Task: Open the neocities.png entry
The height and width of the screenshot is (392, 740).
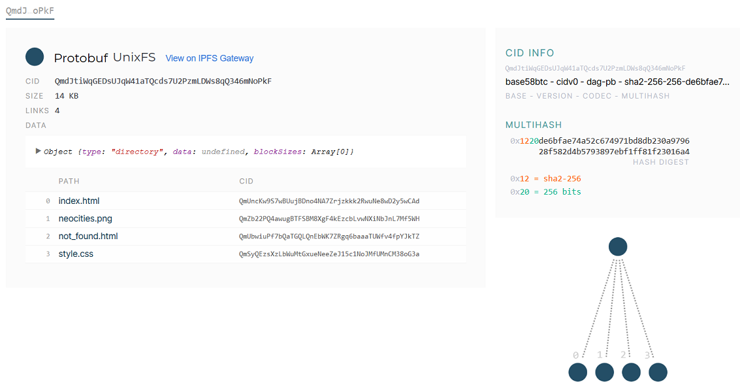Action: (x=85, y=218)
